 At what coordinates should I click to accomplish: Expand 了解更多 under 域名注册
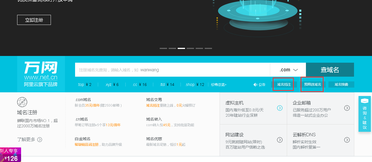click(30, 139)
